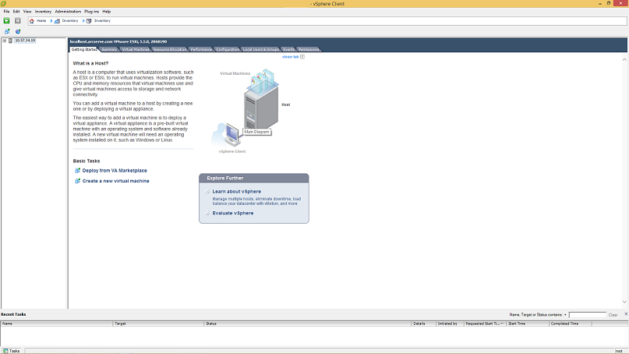Select the host server icon in tree
Image resolution: width=629 pixels, height=354 pixels.
point(10,41)
